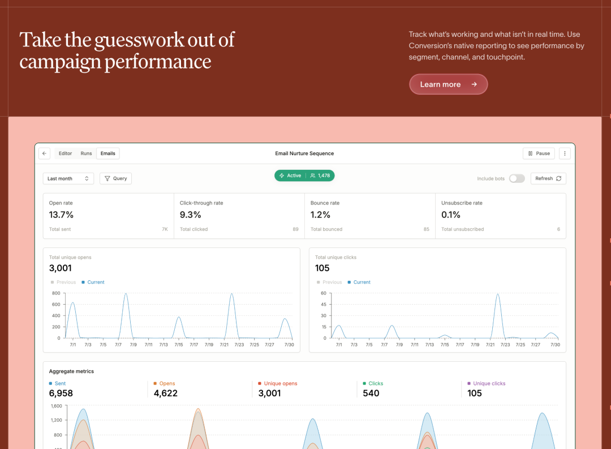Toggle the Include bots switch
The width and height of the screenshot is (611, 449).
coord(517,178)
